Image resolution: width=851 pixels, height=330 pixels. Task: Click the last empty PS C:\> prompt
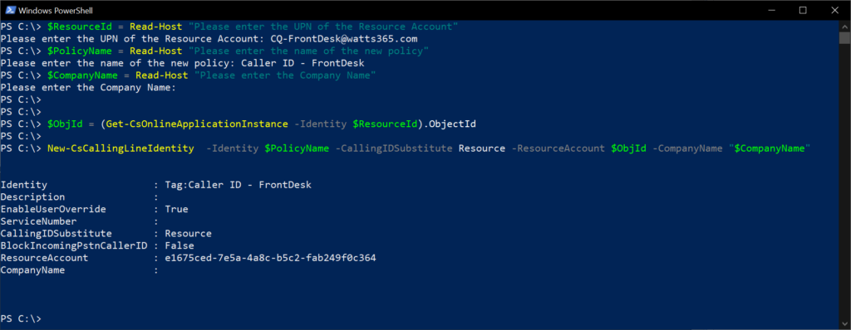[x=21, y=318]
